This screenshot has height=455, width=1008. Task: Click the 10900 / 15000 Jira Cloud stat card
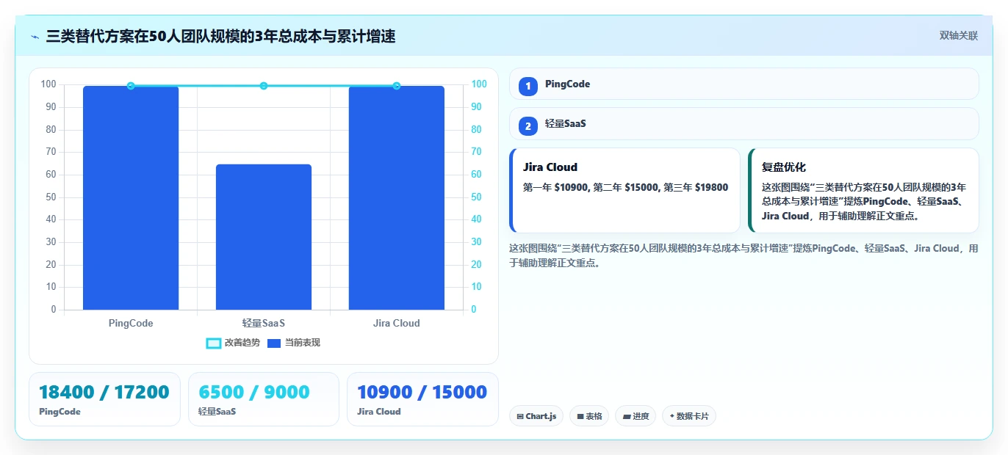[x=422, y=399]
